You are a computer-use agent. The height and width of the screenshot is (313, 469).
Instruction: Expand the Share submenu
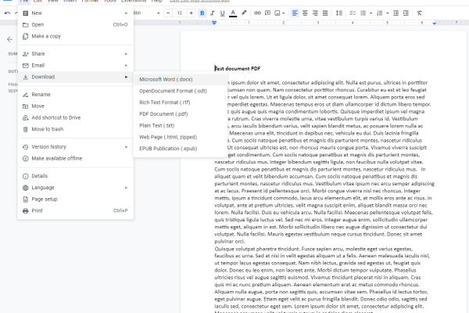coord(75,54)
